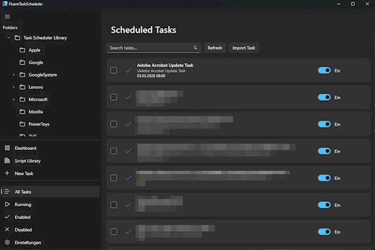Open Script Library icon in sidebar
This screenshot has height=250, width=375.
[7, 160]
